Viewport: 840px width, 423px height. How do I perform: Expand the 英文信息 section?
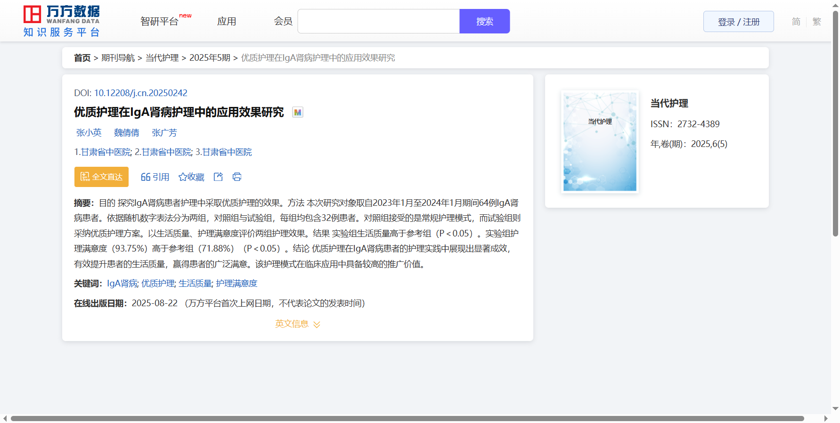[297, 324]
